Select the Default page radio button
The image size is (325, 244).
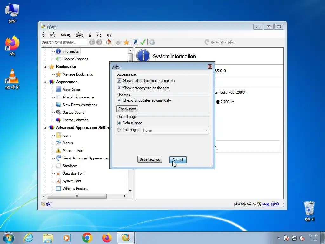119,123
